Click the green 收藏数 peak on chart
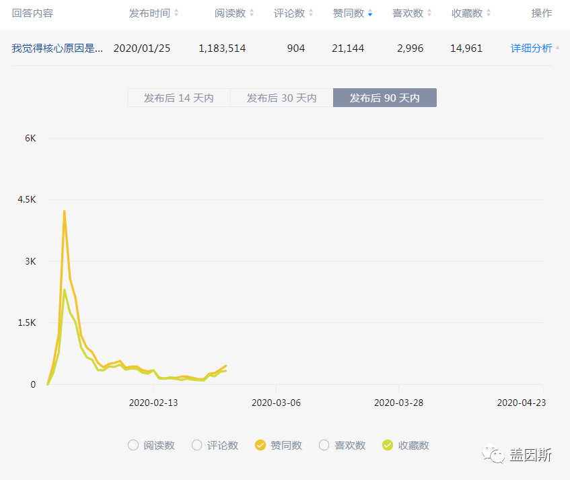This screenshot has width=570, height=480. click(65, 290)
